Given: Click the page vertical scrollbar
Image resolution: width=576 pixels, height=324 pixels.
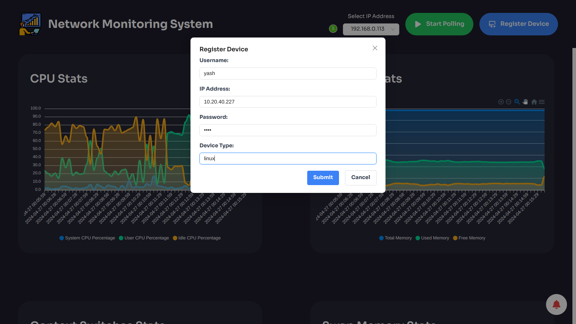Looking at the screenshot, I should click(574, 186).
